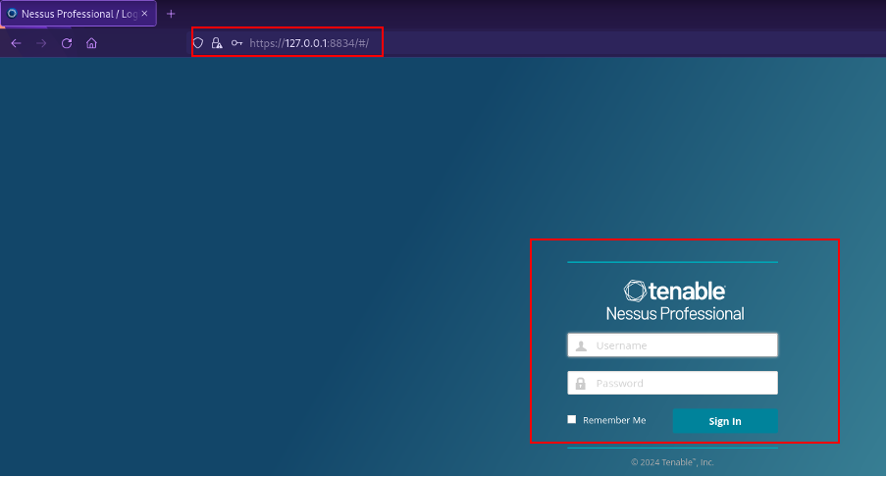Click the Remember Me label text

pos(614,420)
